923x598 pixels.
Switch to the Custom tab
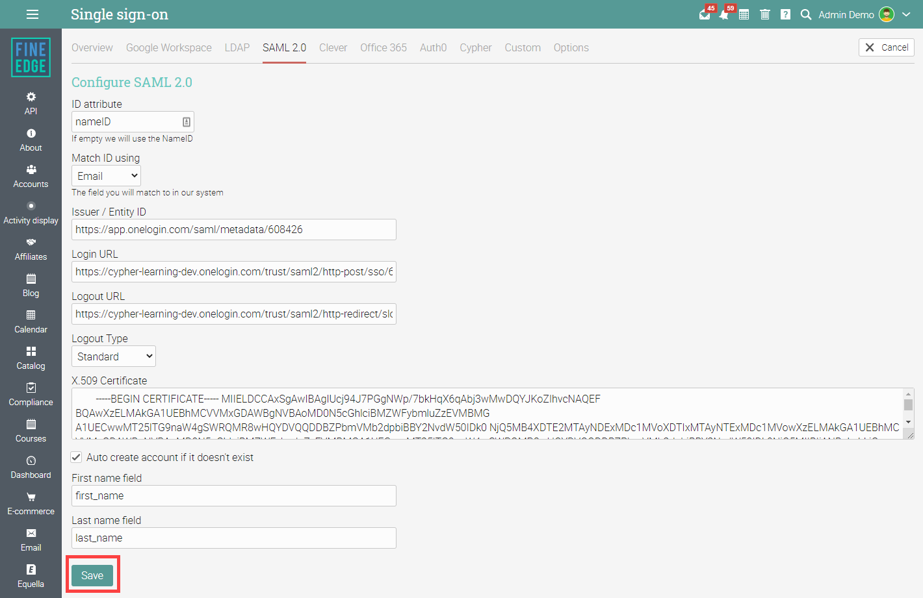[523, 47]
